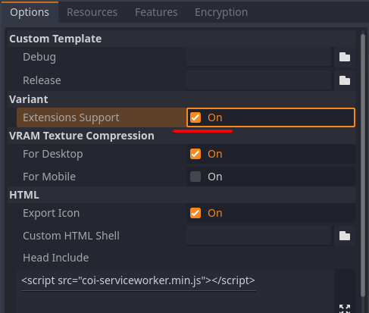Click the Debug template path field
This screenshot has width=369, height=313.
pyautogui.click(x=259, y=57)
